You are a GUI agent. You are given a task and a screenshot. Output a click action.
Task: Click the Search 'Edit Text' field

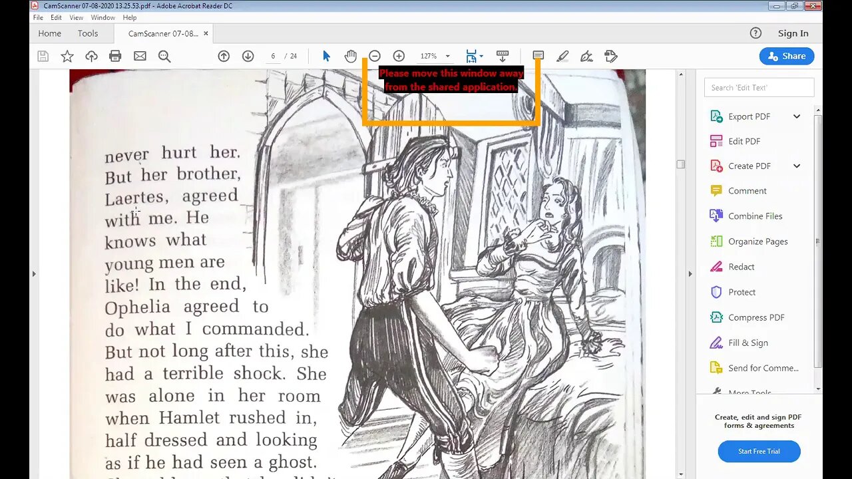coord(759,87)
